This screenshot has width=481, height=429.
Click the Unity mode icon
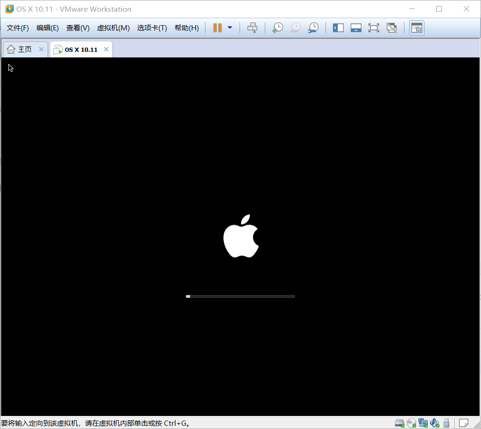(x=391, y=28)
